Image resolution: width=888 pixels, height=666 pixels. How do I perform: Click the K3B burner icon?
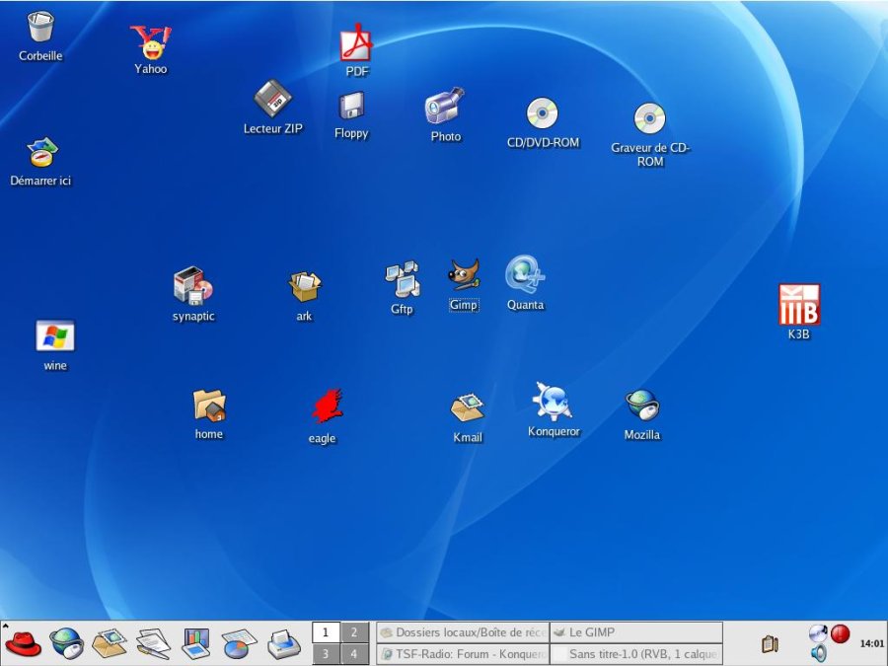[799, 304]
